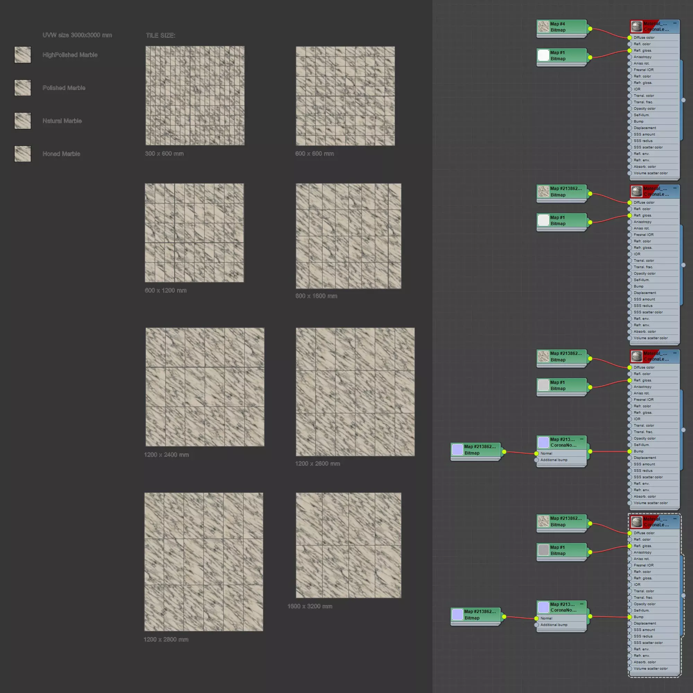693x693 pixels.
Task: Click Displacement socket on topmost material node
Action: click(x=630, y=128)
